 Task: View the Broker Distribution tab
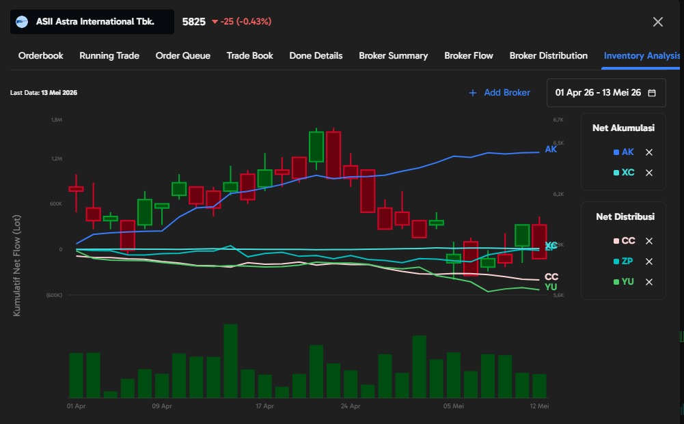pyautogui.click(x=548, y=56)
